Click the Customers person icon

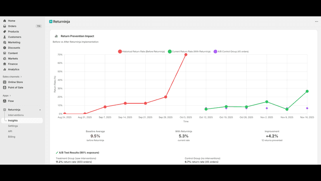(5, 37)
